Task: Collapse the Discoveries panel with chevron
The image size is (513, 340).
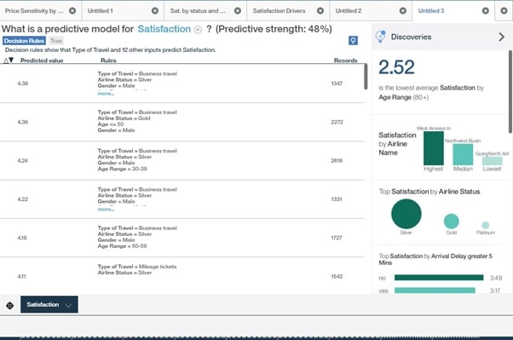Action: click(501, 37)
